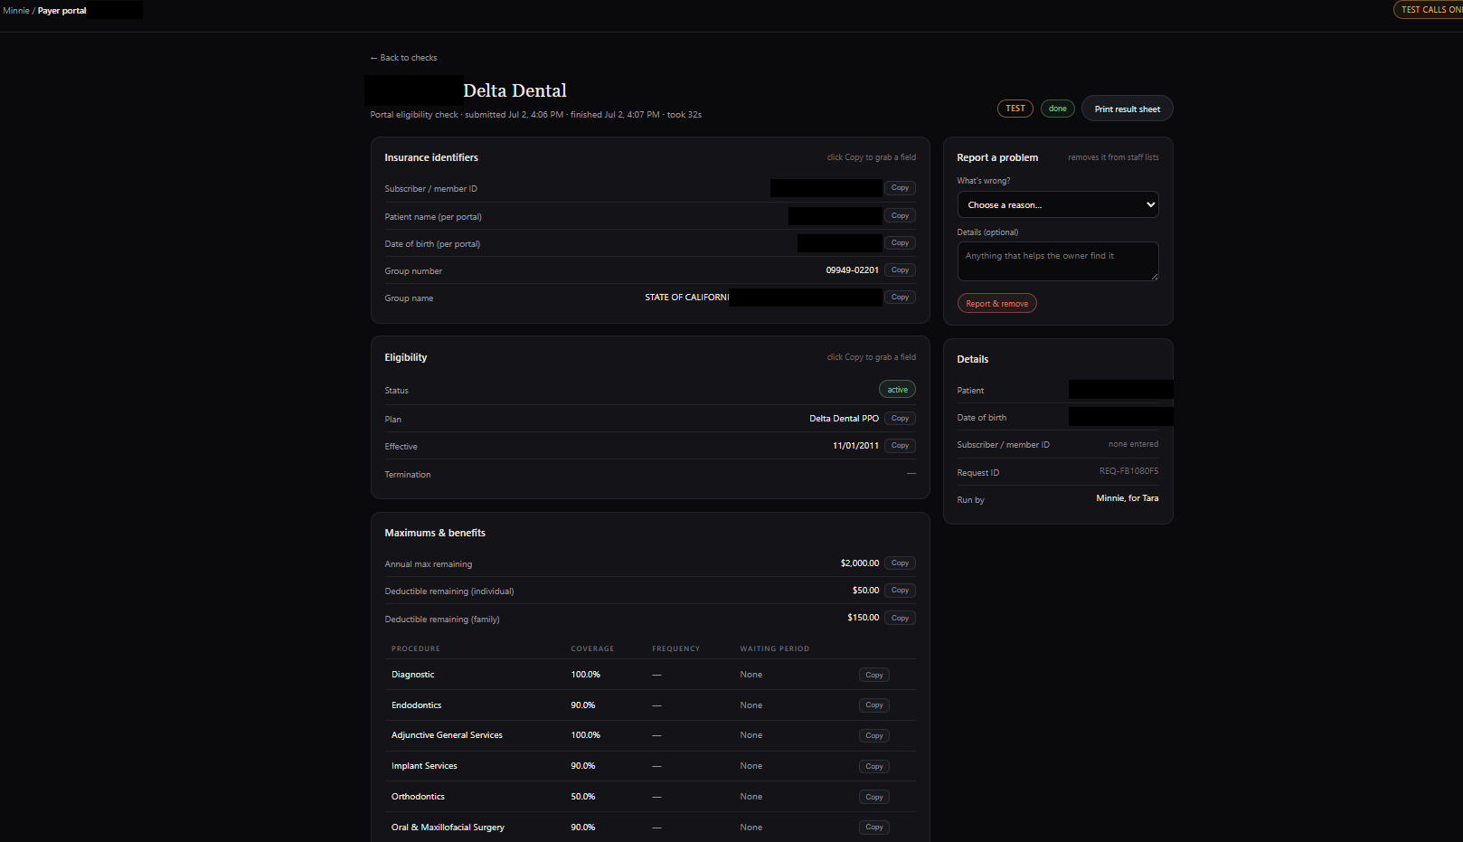Click the 'Maximums & benefits' section title
The width and height of the screenshot is (1463, 842).
[x=435, y=533]
